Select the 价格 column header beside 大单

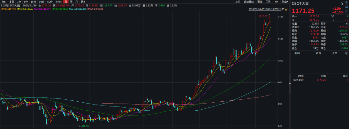(319, 53)
